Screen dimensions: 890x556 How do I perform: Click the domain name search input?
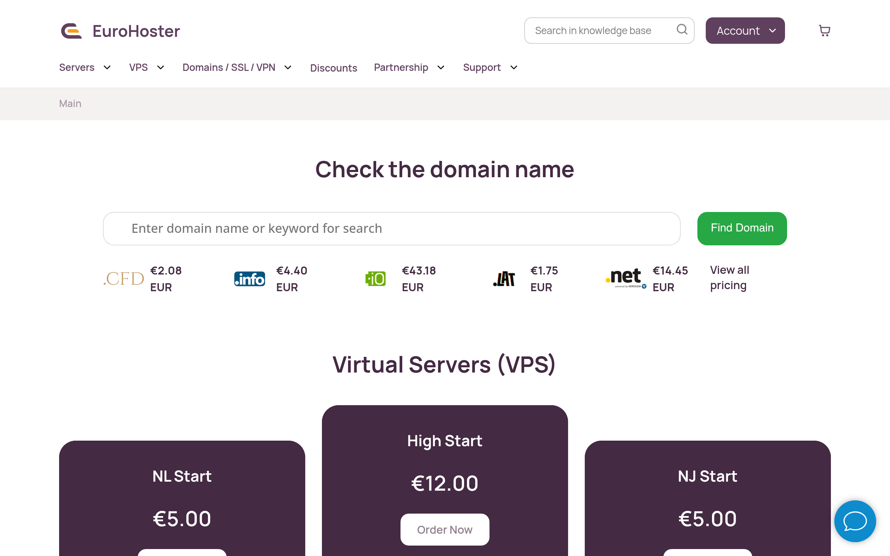[x=392, y=228]
